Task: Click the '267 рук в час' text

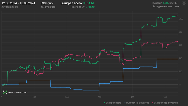Action: 48,7
